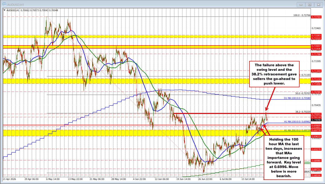Click the 0.72465 price scale value
325x184 pixels.
click(317, 28)
